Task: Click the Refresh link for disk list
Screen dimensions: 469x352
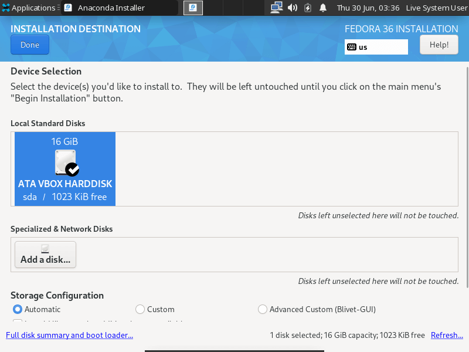Action: (x=447, y=335)
